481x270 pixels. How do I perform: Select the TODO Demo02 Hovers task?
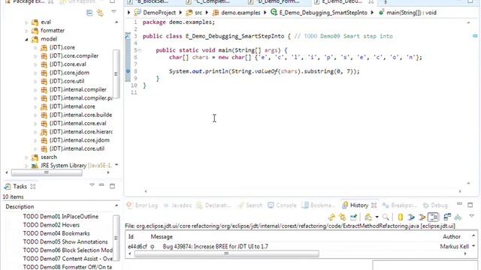click(51, 225)
